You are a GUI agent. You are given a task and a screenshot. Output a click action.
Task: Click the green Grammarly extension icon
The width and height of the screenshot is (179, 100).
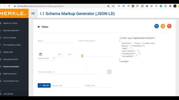click(161, 6)
